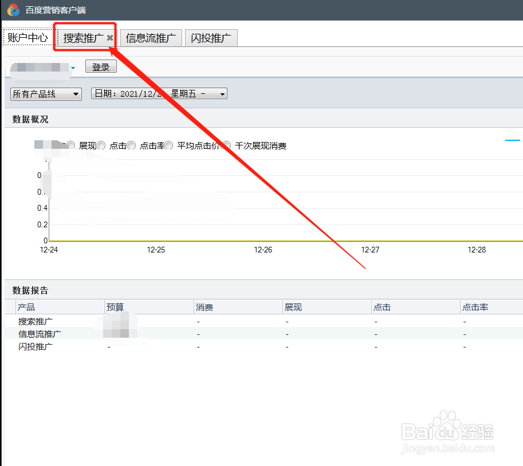Select the 点击率 radio button
Image resolution: width=523 pixels, height=466 pixels.
(x=131, y=145)
